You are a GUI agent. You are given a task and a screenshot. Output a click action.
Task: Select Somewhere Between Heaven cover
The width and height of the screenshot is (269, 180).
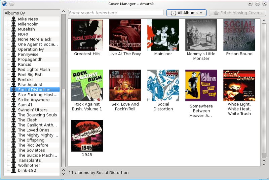coord(201,85)
